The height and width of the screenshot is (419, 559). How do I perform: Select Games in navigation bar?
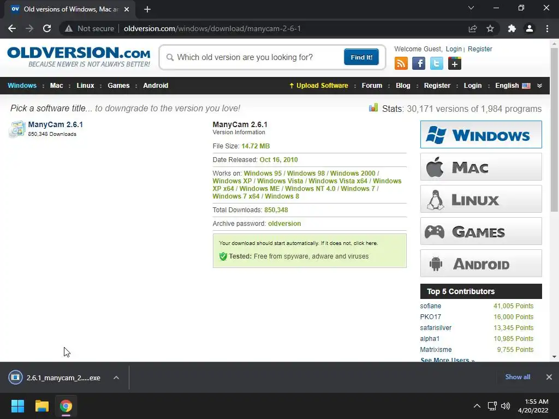click(118, 86)
